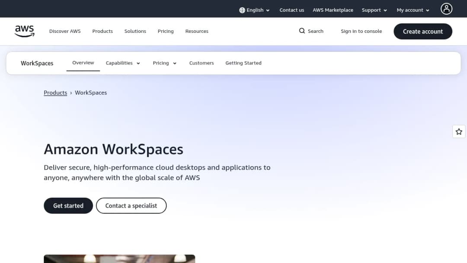Click the Get started button

click(68, 205)
